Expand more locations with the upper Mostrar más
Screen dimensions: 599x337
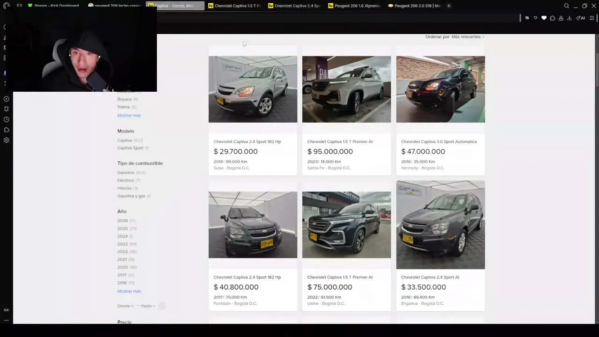129,116
